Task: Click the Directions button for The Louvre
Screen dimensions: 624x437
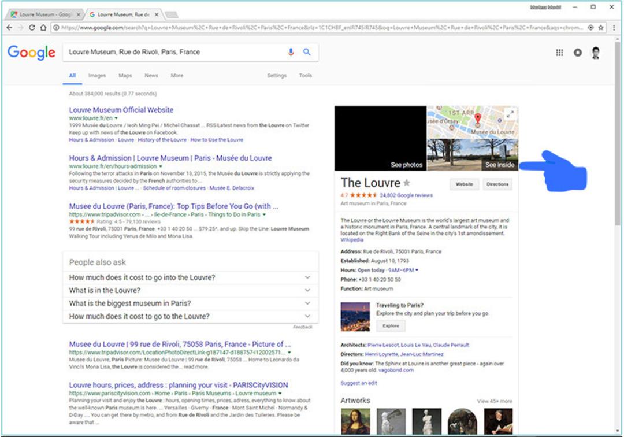Action: (x=497, y=184)
